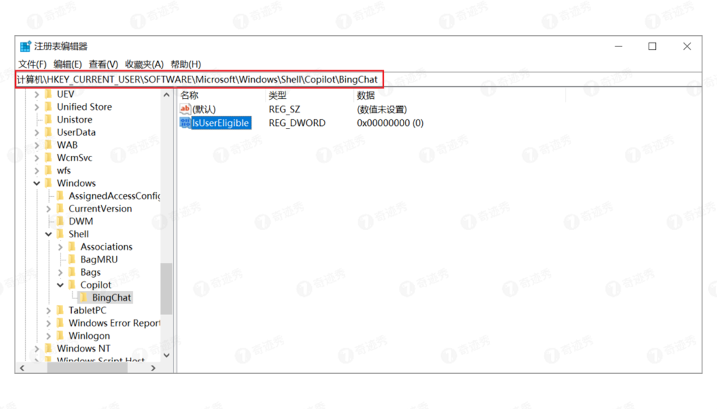Click the IsUserEligible DWORD value icon

(x=185, y=123)
